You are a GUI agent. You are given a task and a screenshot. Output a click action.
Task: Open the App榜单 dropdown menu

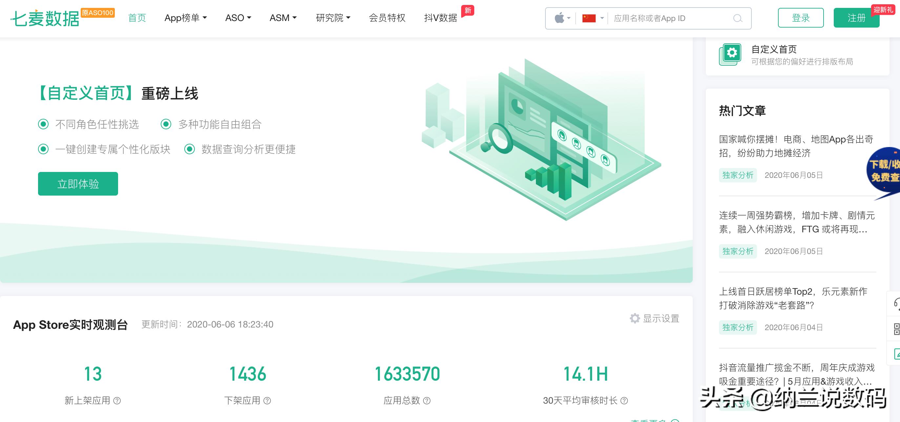pos(186,18)
